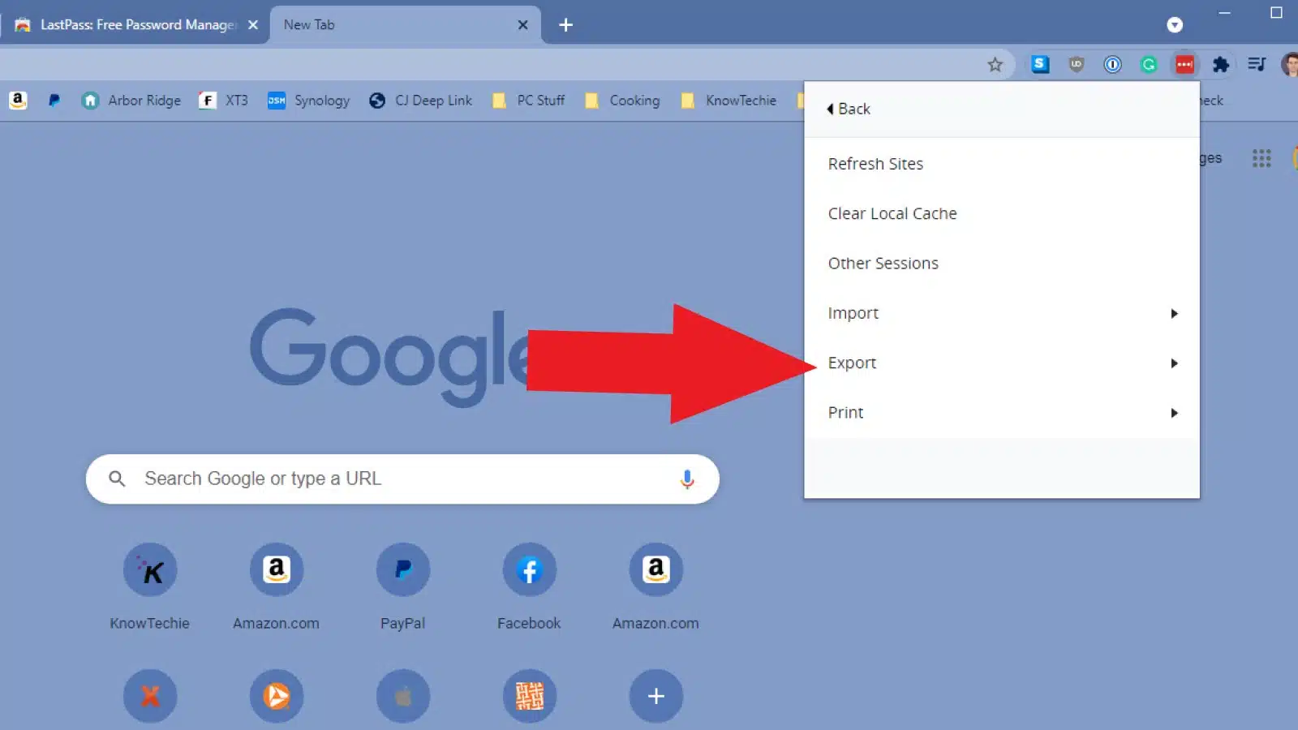The width and height of the screenshot is (1298, 730).
Task: Add a new shortcut with the plus button
Action: coord(655,696)
